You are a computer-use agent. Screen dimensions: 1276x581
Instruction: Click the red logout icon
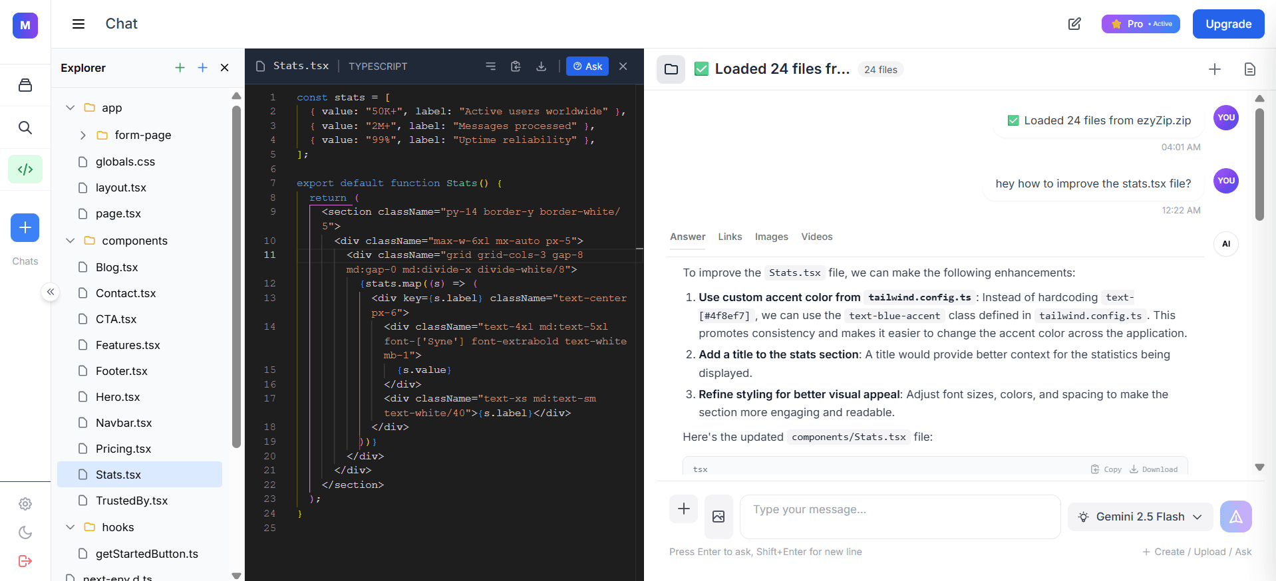[x=25, y=561]
